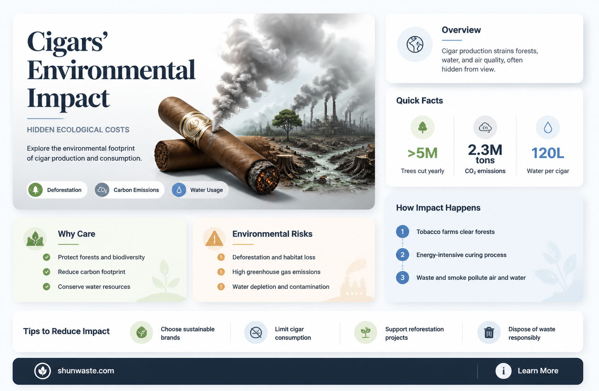This screenshot has width=599, height=391.
Task: Click the leaf icon for sustainable brands
Action: 141,332
